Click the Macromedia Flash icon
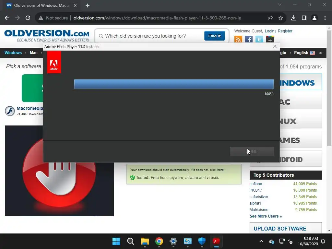Viewport: 332px width, 249px height. pyautogui.click(x=10, y=111)
